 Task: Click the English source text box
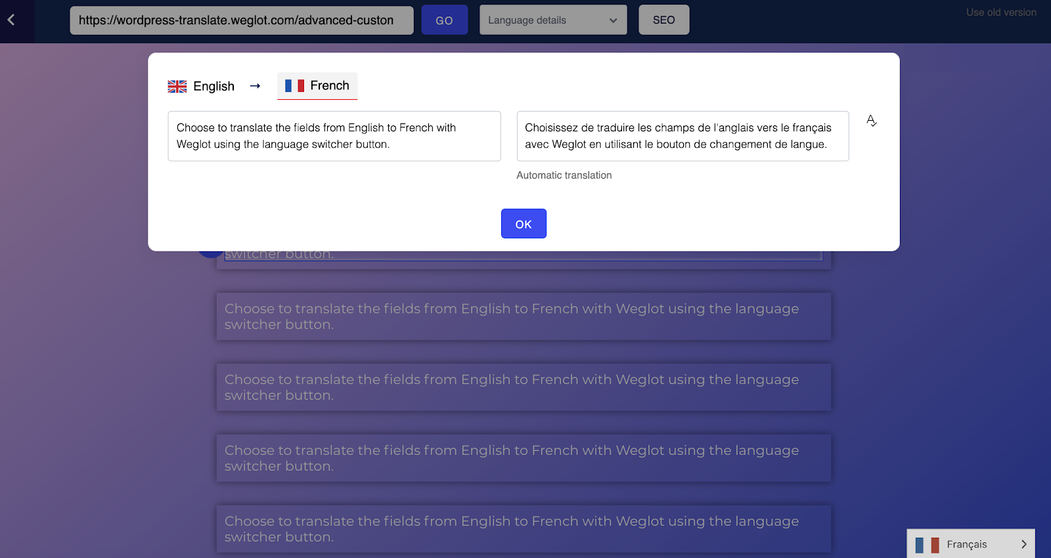click(x=334, y=136)
